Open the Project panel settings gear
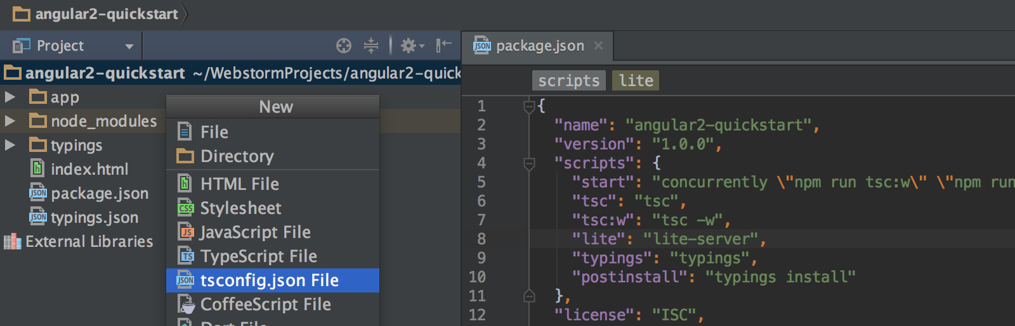The image size is (1015, 326). pyautogui.click(x=411, y=46)
